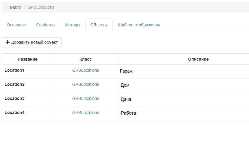The width and height of the screenshot is (249, 144).
Task: Click the Начало breadcrumb link
Action: (x=14, y=7)
